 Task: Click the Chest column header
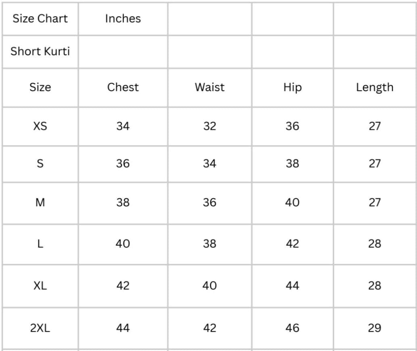coord(123,87)
